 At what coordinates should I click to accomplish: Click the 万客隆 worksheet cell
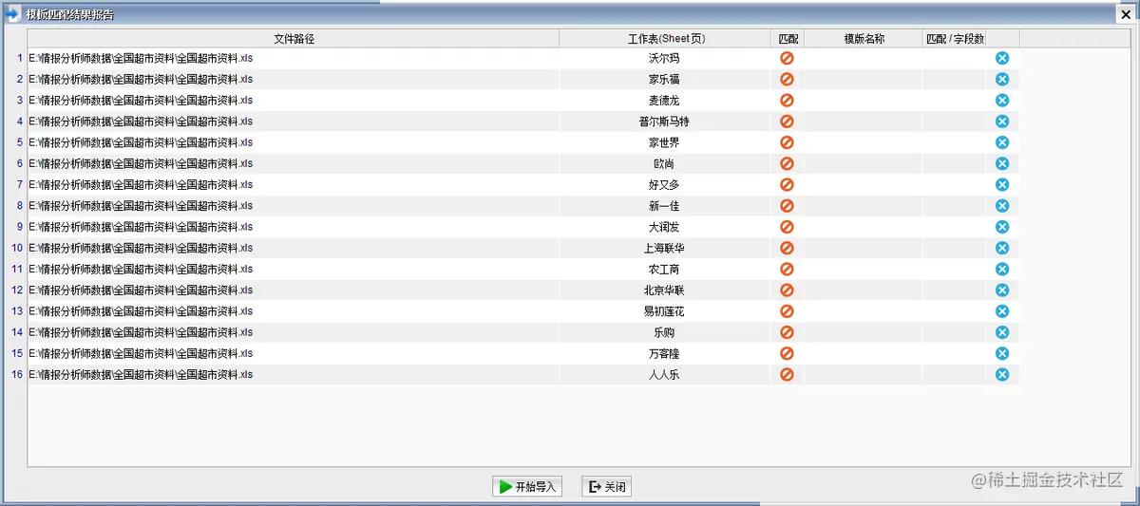pyautogui.click(x=665, y=353)
